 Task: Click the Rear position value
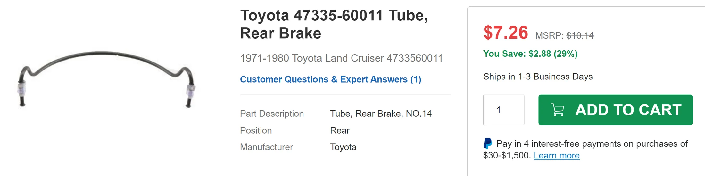(340, 131)
